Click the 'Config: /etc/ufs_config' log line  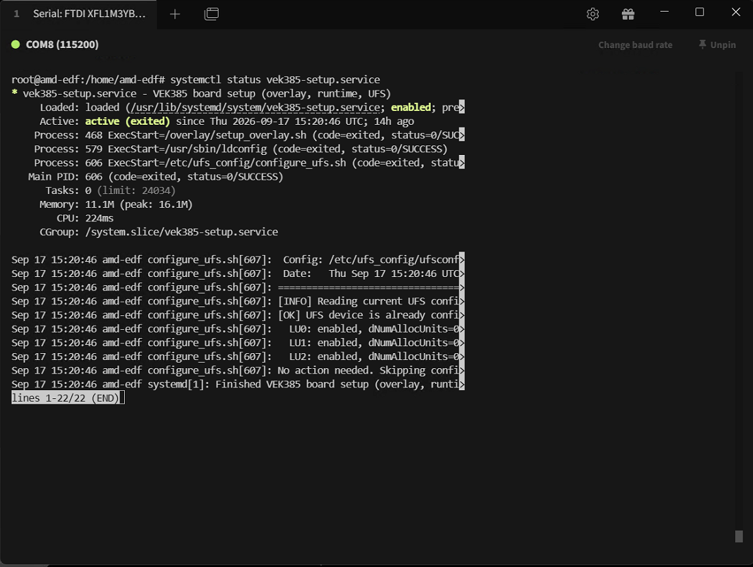[x=238, y=260]
